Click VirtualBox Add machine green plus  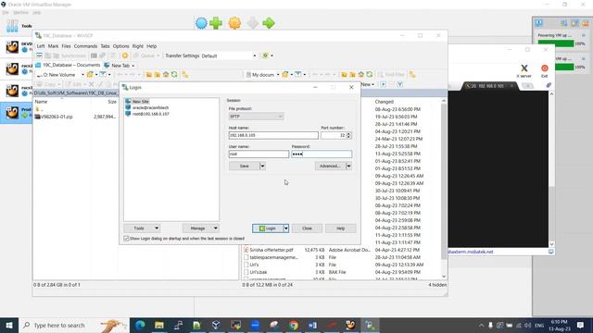pos(216,23)
